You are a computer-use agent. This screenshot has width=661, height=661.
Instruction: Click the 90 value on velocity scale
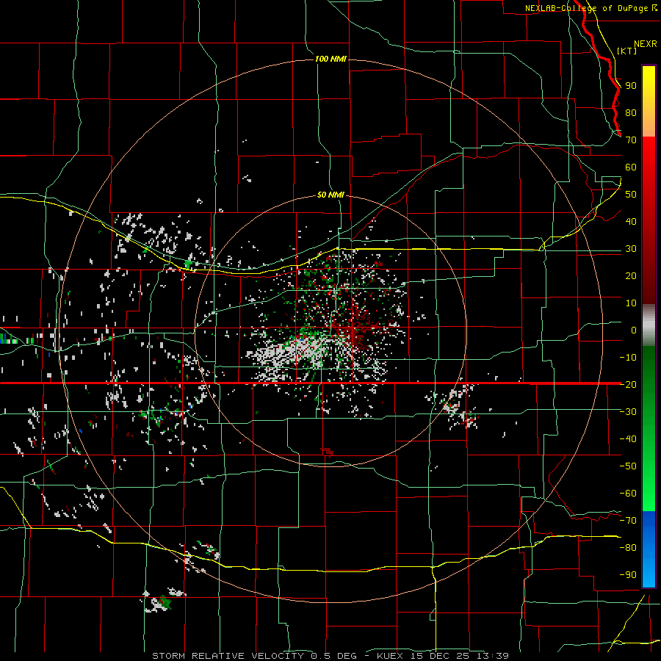coord(631,86)
